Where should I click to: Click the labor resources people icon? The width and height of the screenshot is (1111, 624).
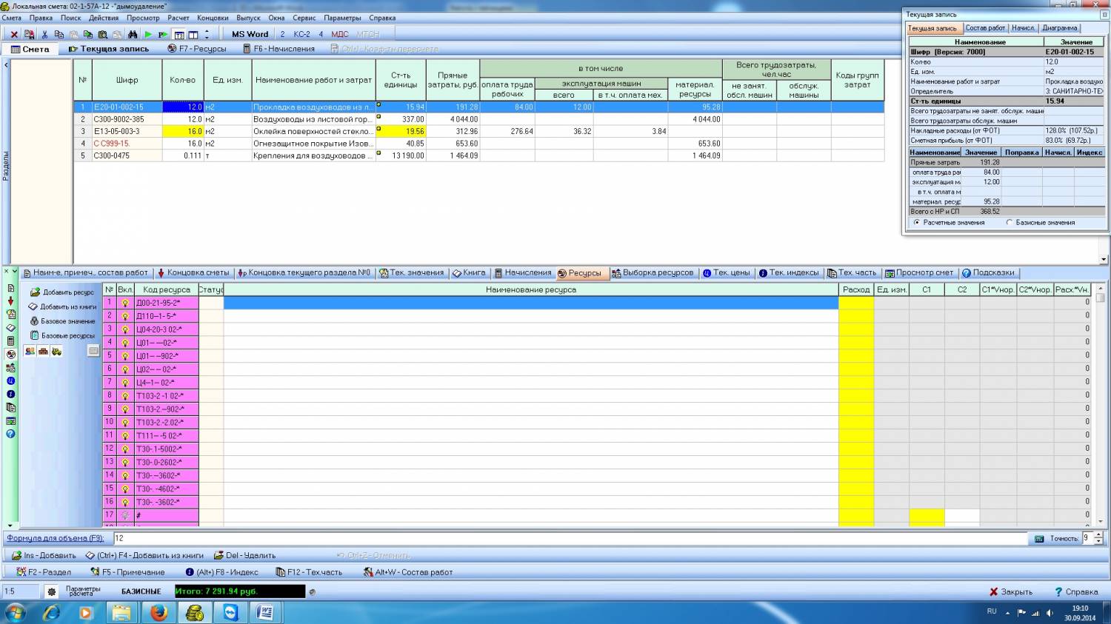point(30,351)
